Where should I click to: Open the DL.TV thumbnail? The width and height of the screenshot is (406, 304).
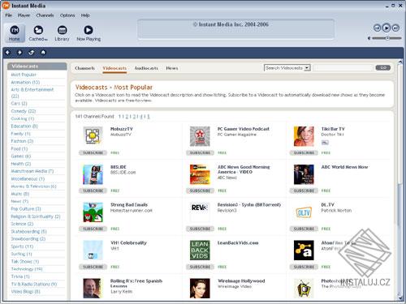(304, 212)
